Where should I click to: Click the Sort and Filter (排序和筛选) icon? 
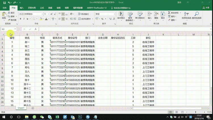pos(186,16)
